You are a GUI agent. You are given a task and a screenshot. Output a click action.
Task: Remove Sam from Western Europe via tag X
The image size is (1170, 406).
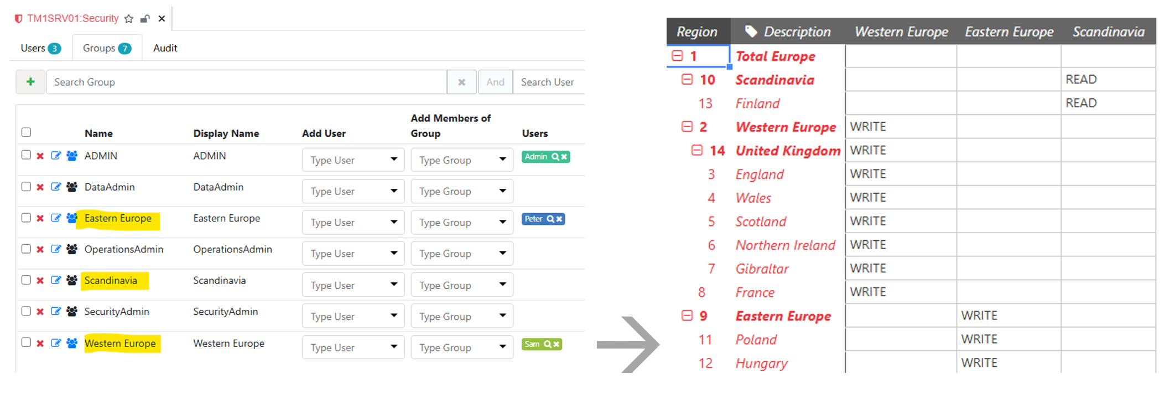coord(557,344)
